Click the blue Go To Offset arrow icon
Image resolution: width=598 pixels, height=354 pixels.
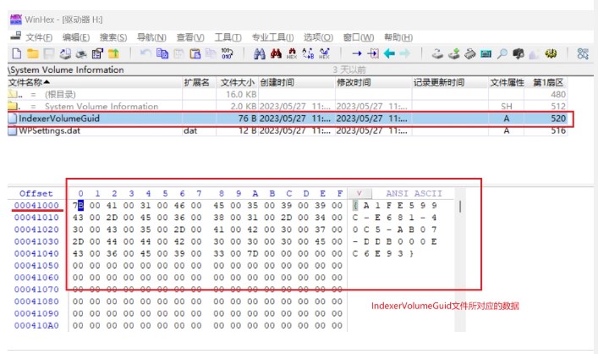pos(357,53)
